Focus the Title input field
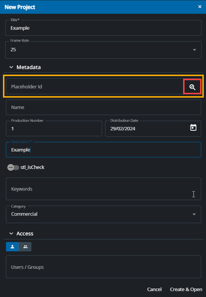Screen dimensions: 206x297 click(x=104, y=28)
